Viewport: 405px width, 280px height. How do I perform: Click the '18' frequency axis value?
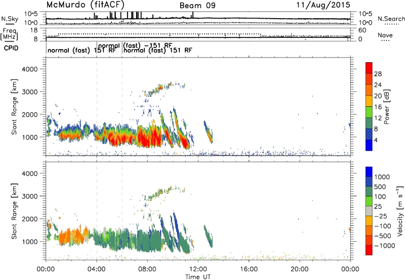point(34,30)
